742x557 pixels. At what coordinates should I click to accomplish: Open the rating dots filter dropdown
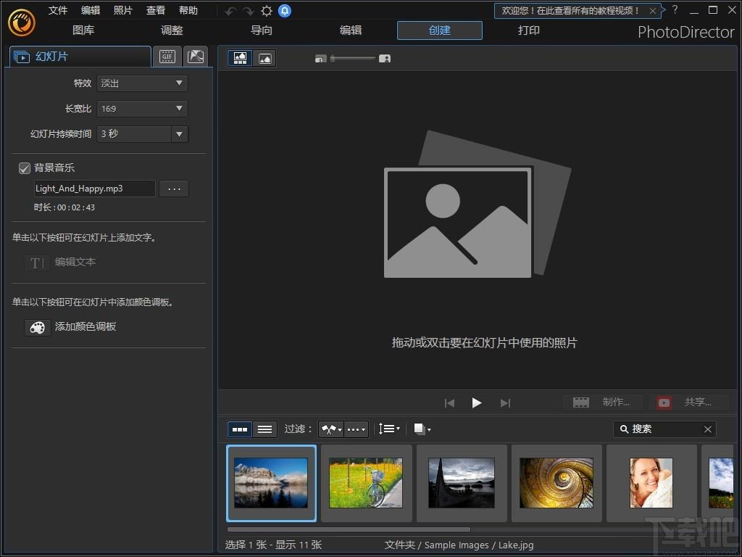(356, 429)
